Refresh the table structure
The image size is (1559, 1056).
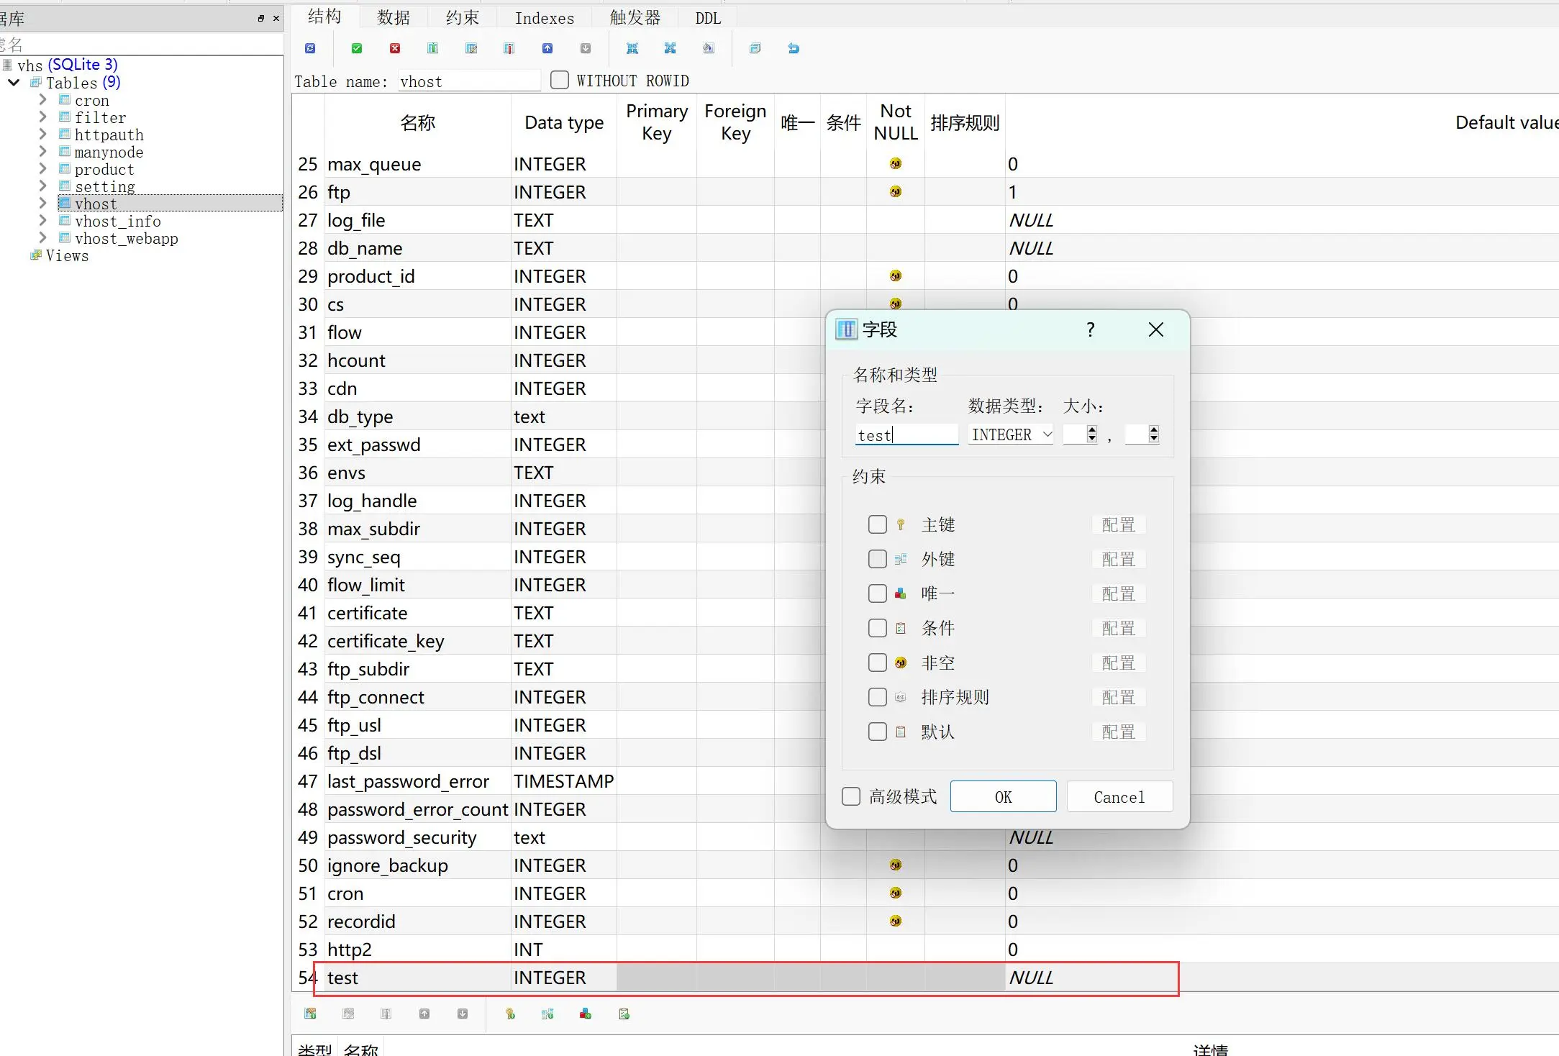point(310,48)
